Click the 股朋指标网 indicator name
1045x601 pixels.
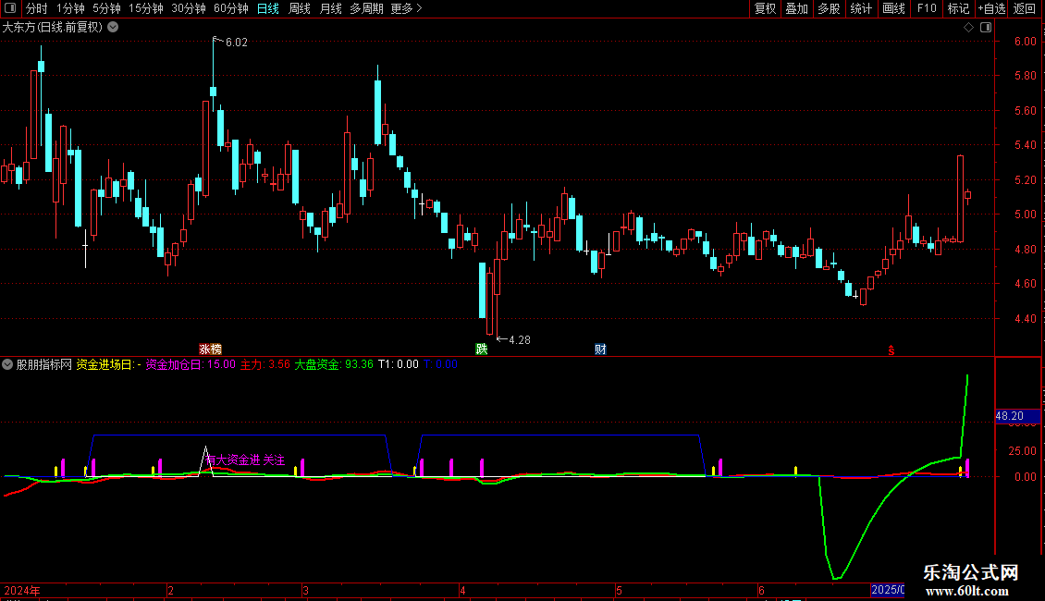pyautogui.click(x=44, y=364)
